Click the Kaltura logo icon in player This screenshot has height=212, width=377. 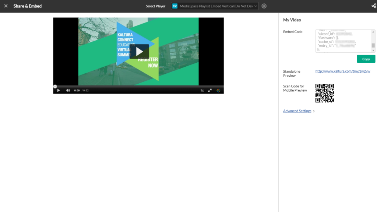pyautogui.click(x=218, y=91)
